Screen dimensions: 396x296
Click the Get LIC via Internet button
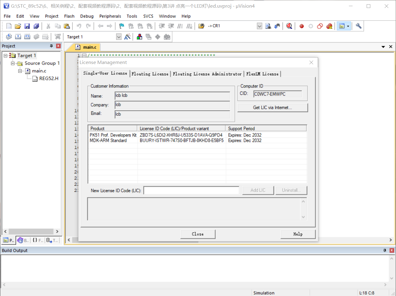coord(272,107)
